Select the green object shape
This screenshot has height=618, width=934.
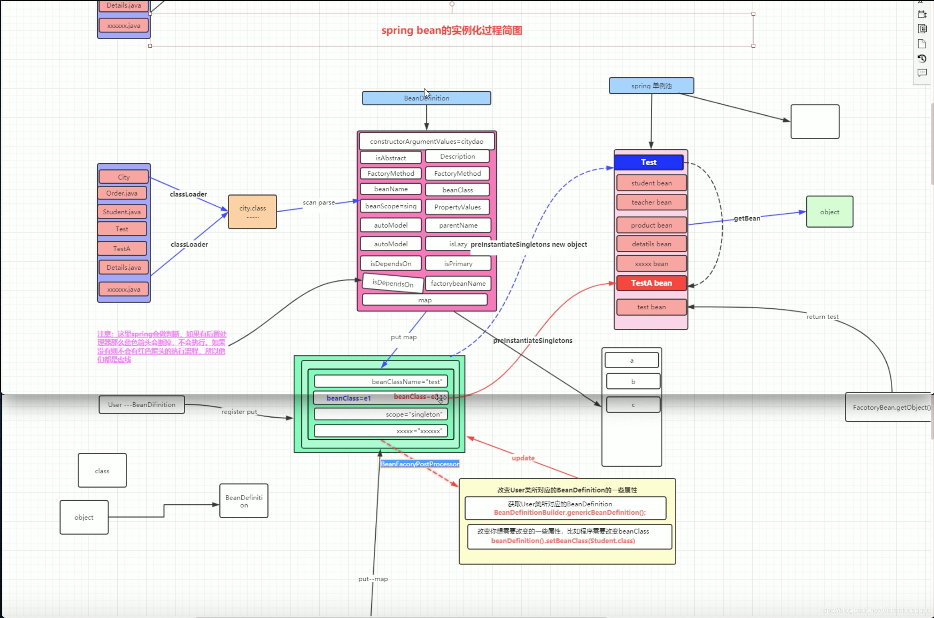point(829,212)
